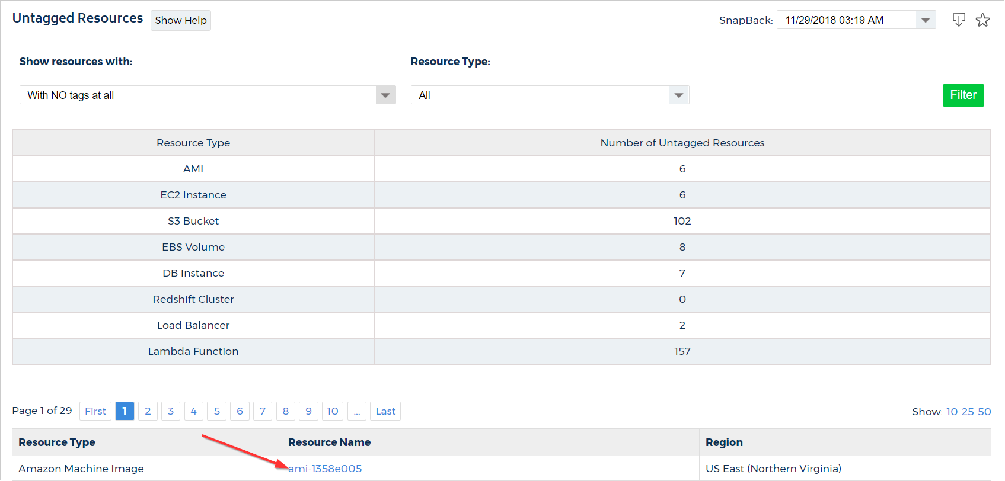
Task: Click the ellipsis pagination button
Action: 357,411
